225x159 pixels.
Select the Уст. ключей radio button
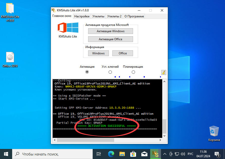[110, 72]
